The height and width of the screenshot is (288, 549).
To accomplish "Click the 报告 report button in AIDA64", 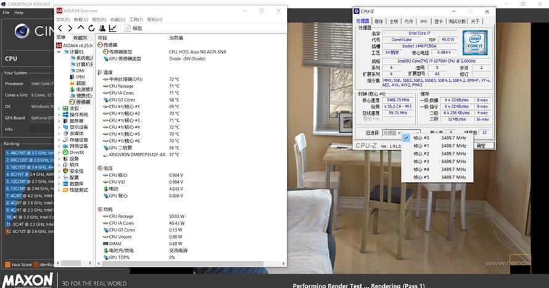I will pyautogui.click(x=133, y=28).
